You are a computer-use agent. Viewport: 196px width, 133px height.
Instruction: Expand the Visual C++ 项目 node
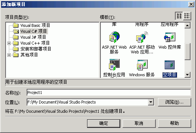[9, 43]
